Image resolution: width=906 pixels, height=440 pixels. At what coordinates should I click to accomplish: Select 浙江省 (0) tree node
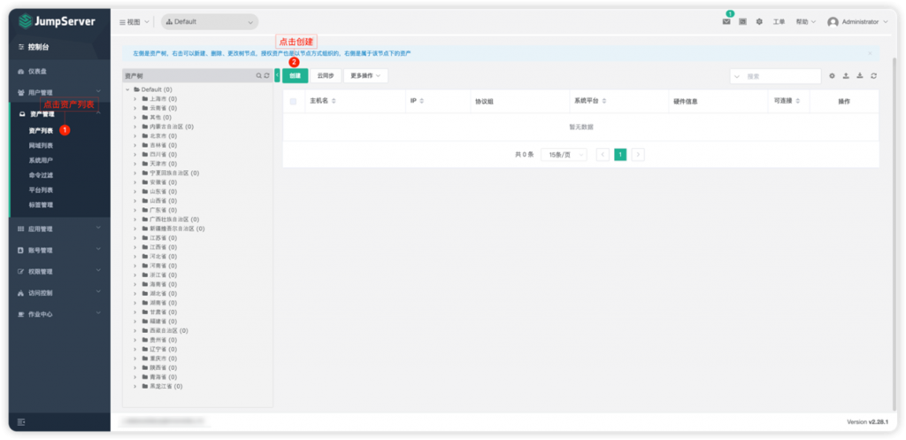(163, 275)
